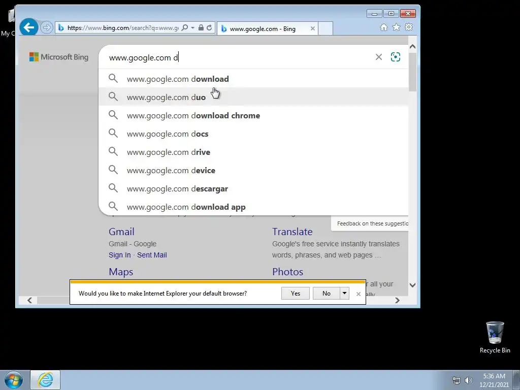Close the 'www.google.com - Bing' tab

[312, 28]
